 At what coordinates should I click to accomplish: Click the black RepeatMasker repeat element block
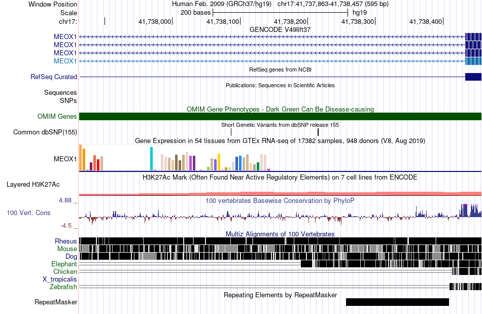pyautogui.click(x=397, y=302)
